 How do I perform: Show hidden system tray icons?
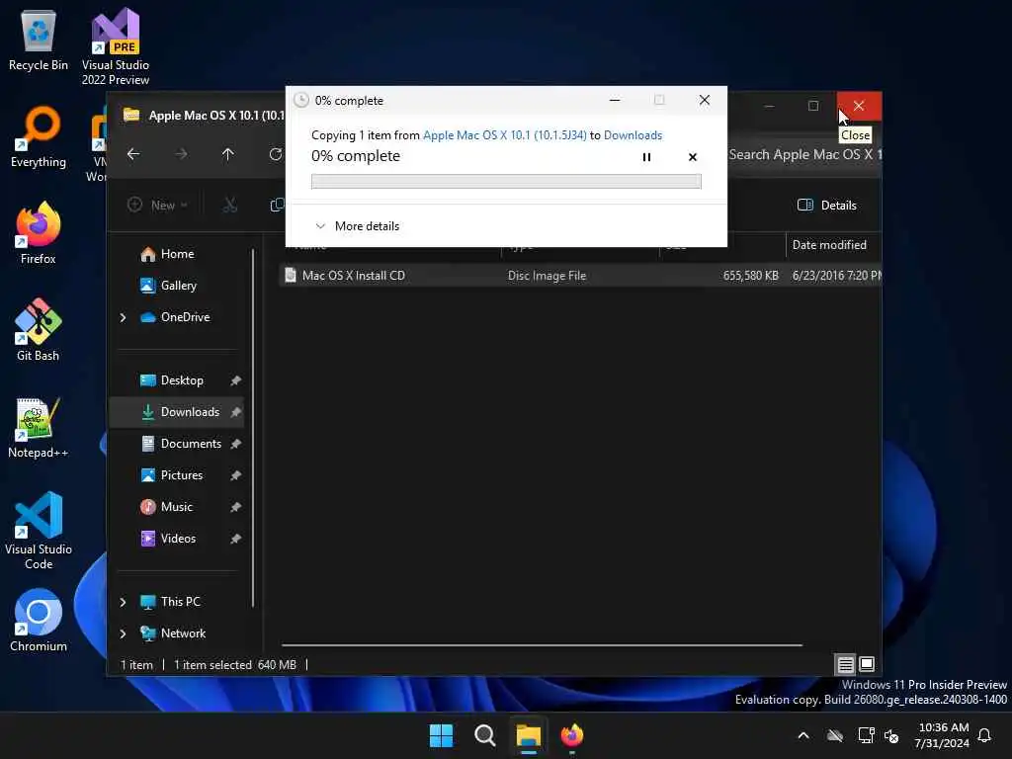tap(803, 735)
